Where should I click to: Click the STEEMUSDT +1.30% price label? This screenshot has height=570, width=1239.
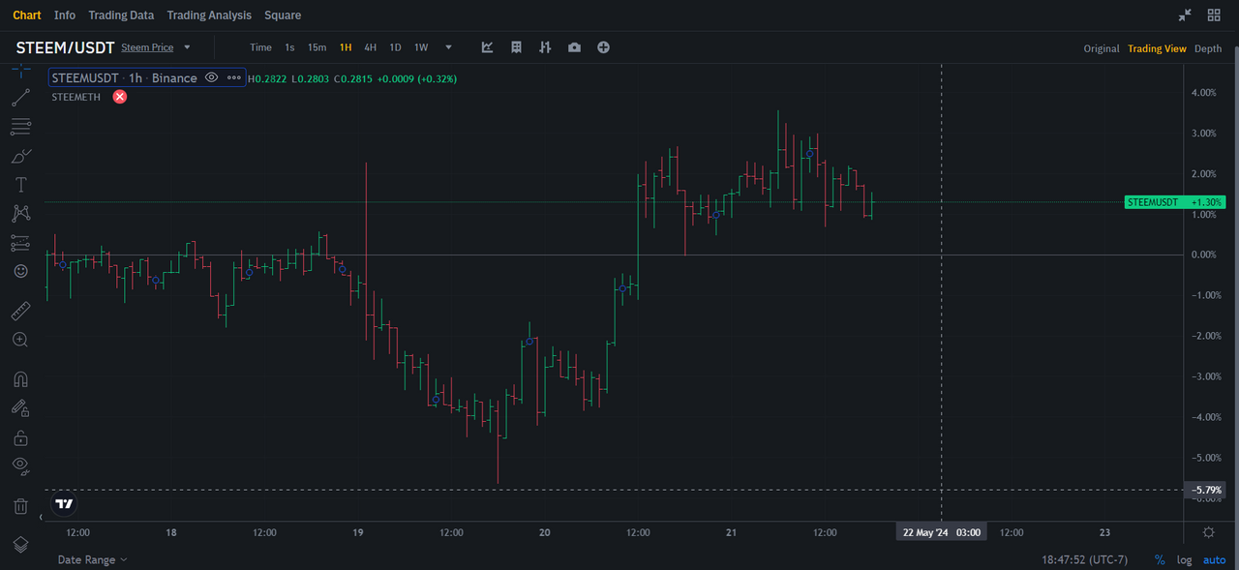(x=1175, y=202)
